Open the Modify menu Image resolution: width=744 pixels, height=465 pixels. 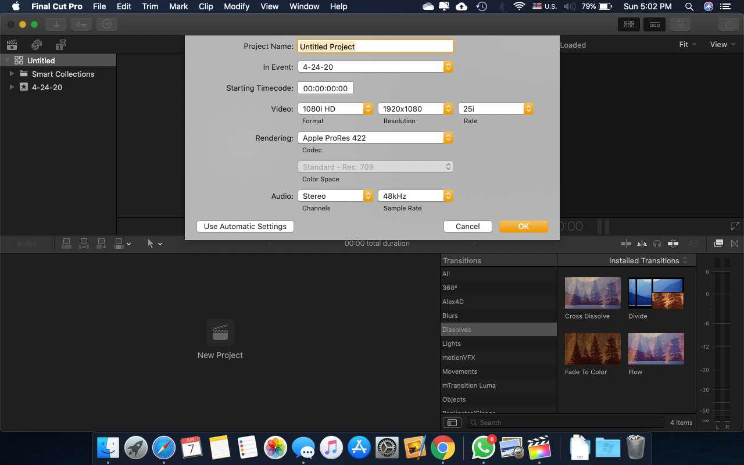237,6
